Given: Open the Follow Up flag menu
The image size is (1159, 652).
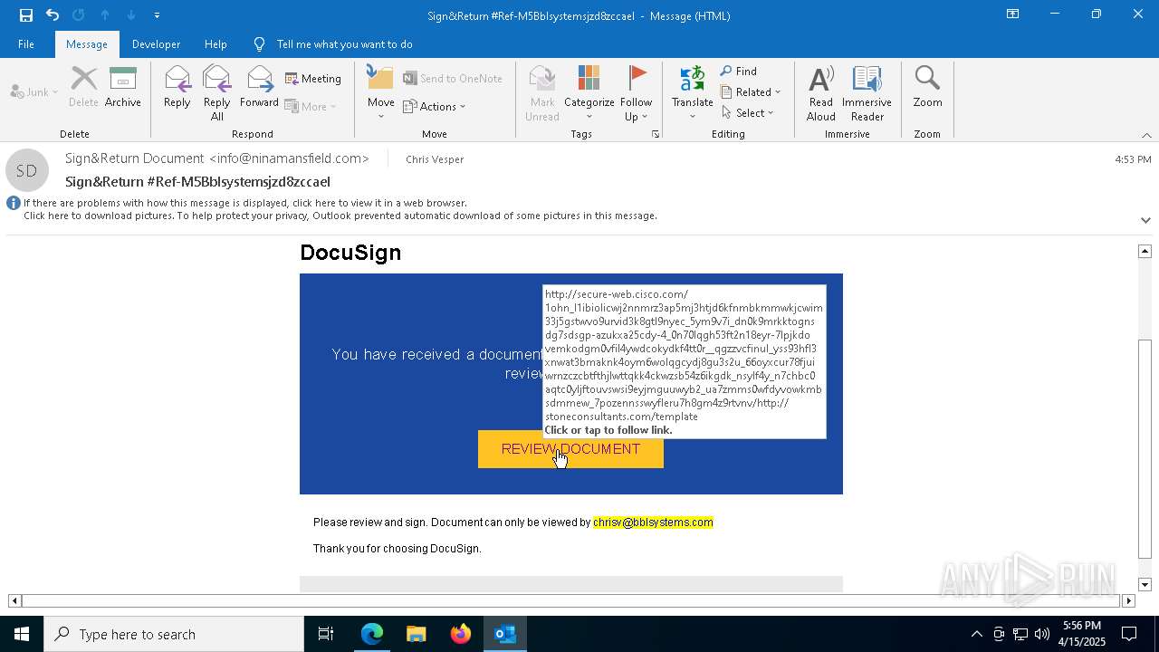Looking at the screenshot, I should 637,92.
